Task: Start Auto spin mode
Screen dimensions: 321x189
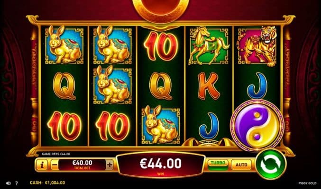Action: pos(241,164)
